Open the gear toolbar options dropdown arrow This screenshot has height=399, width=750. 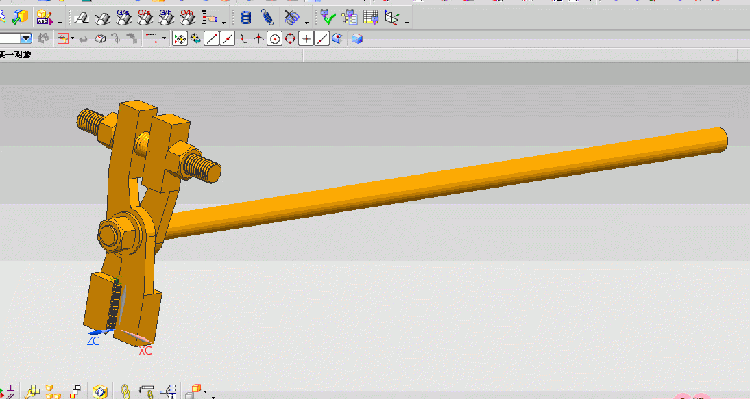pyautogui.click(x=224, y=22)
